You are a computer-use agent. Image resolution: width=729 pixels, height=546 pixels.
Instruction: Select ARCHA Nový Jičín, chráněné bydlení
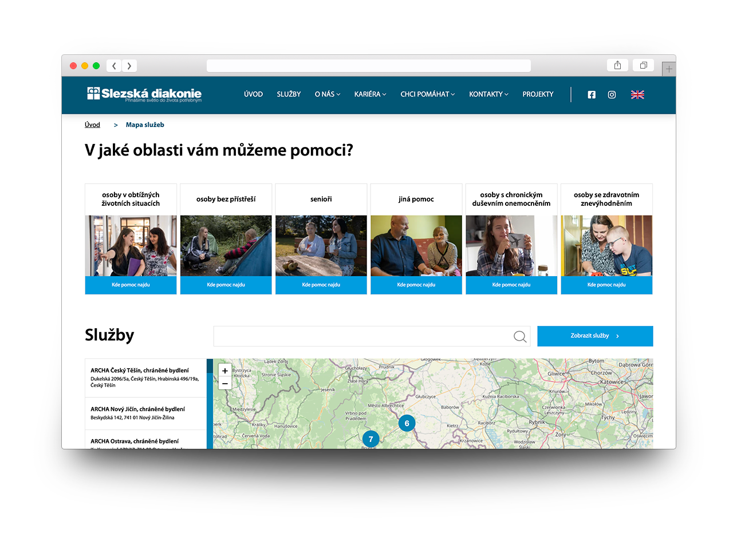145,413
